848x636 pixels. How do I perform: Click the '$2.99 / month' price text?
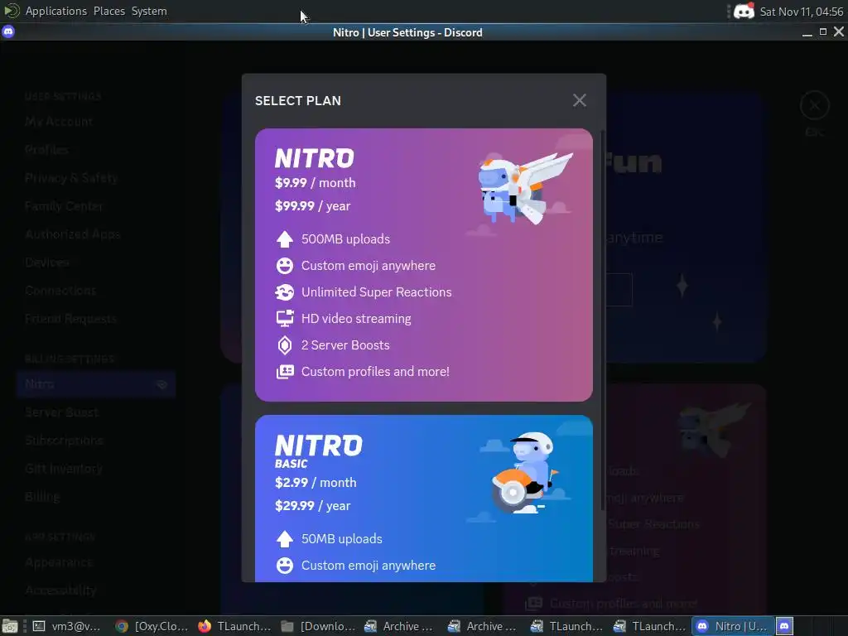tap(316, 483)
